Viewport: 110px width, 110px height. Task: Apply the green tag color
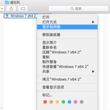coord(63,102)
